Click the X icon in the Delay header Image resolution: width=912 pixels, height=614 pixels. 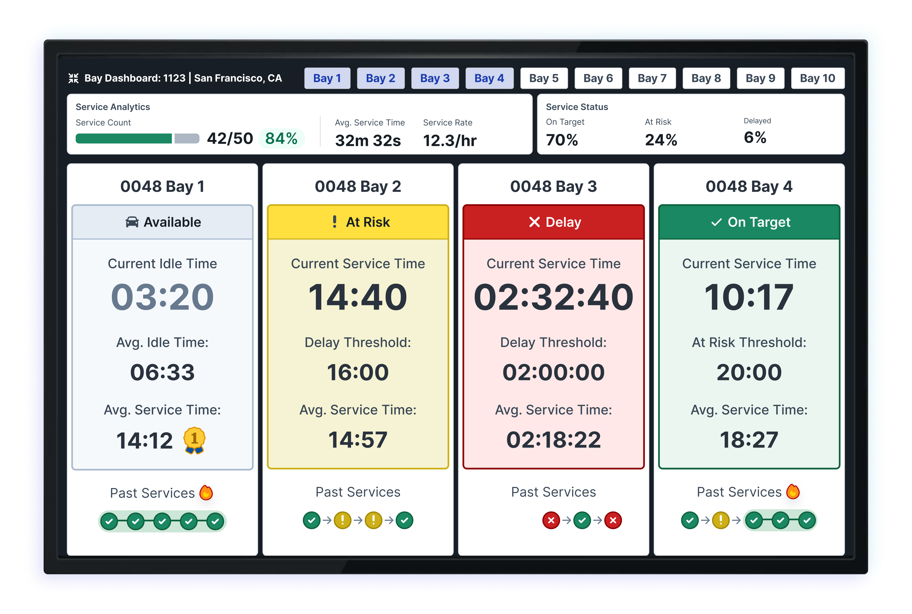[x=534, y=222]
